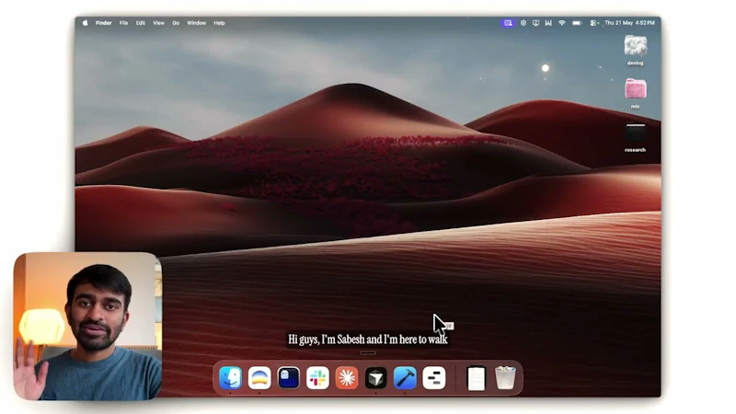This screenshot has width=736, height=414.
Task: Open Finder from the Dock
Action: point(231,378)
